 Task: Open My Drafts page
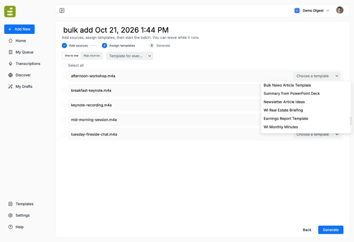pos(24,86)
